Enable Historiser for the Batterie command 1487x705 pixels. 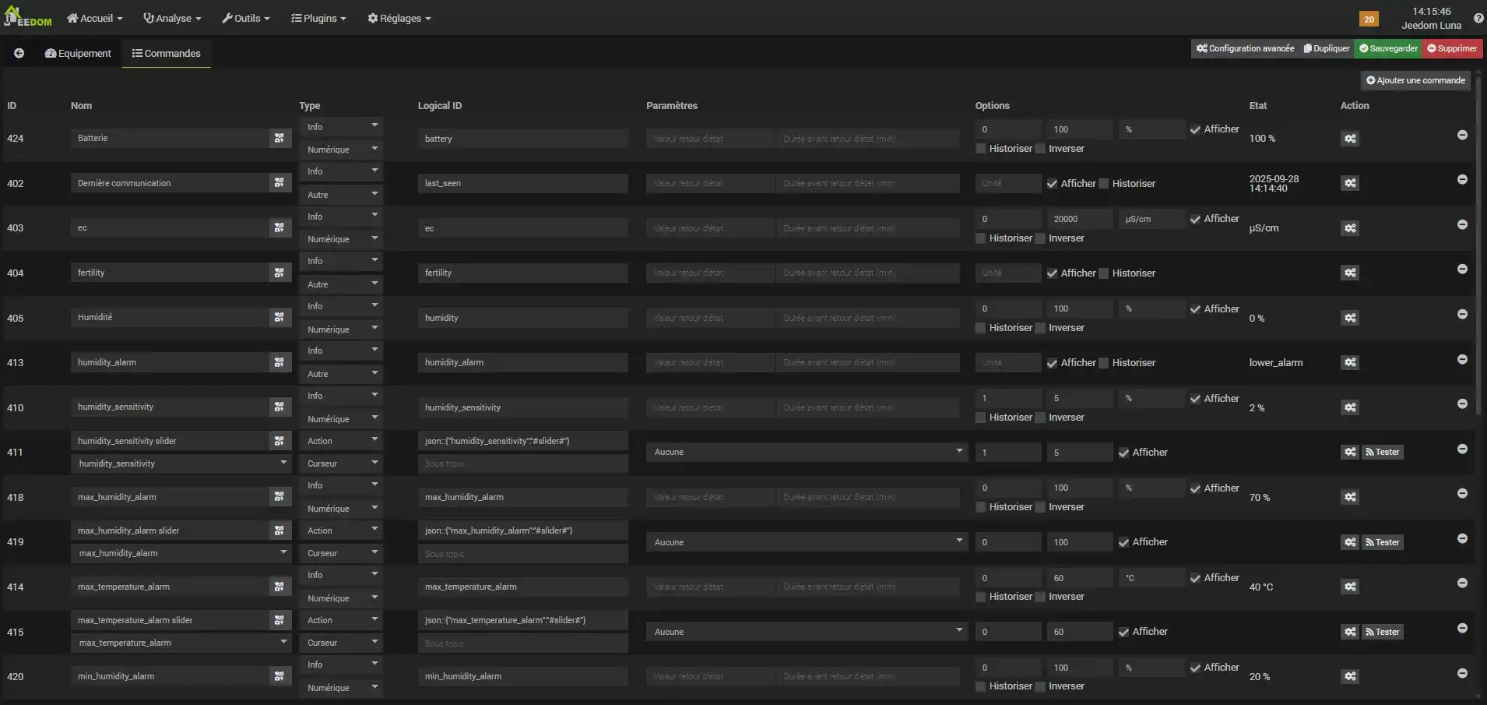981,149
